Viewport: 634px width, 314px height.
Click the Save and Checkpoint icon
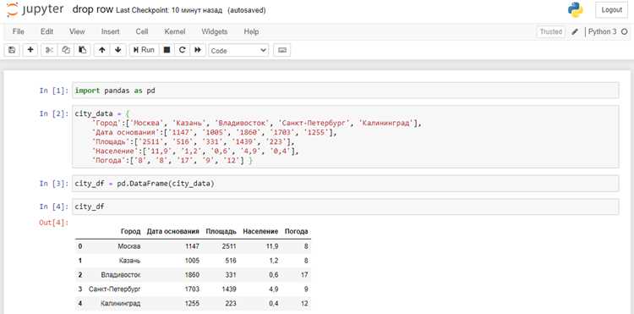click(12, 50)
